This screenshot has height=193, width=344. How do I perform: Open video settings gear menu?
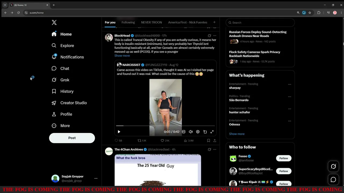(x=198, y=132)
